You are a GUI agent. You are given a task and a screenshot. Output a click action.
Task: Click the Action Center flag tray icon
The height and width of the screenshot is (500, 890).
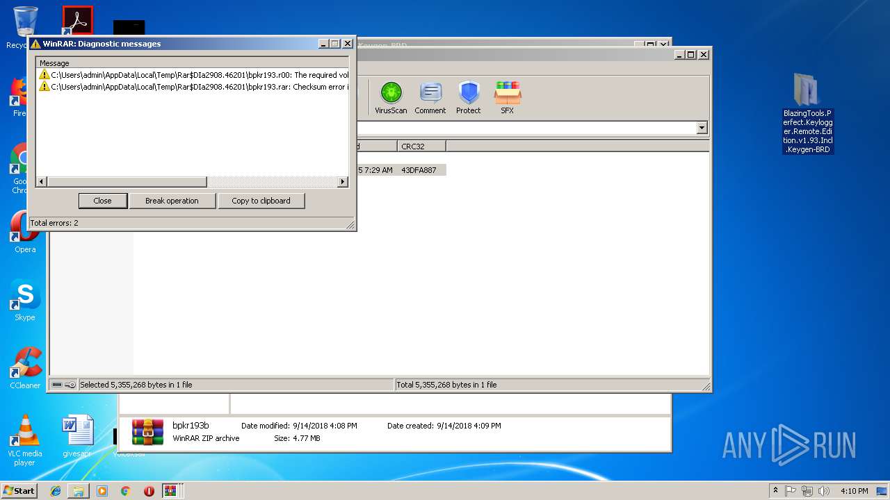[x=791, y=491]
